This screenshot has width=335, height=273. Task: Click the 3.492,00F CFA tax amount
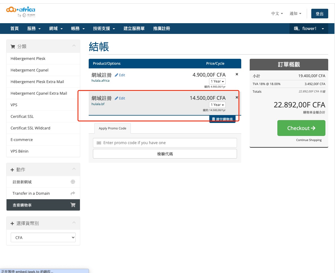click(x=315, y=84)
